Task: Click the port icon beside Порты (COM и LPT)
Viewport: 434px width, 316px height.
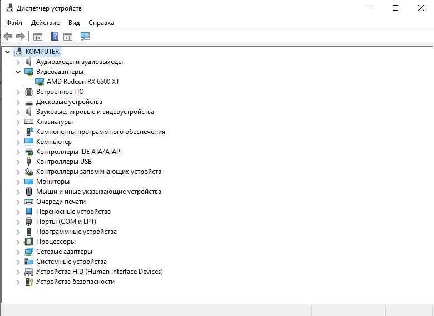Action: tap(29, 222)
